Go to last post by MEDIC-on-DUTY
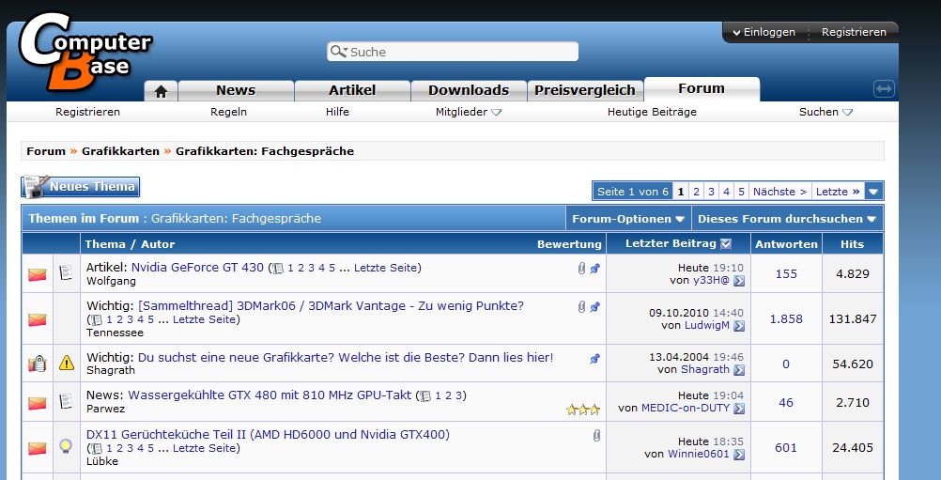 739,409
